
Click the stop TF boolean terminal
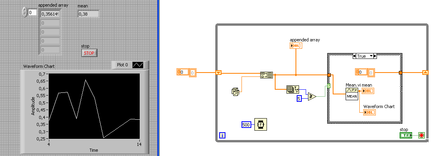(x=406, y=135)
